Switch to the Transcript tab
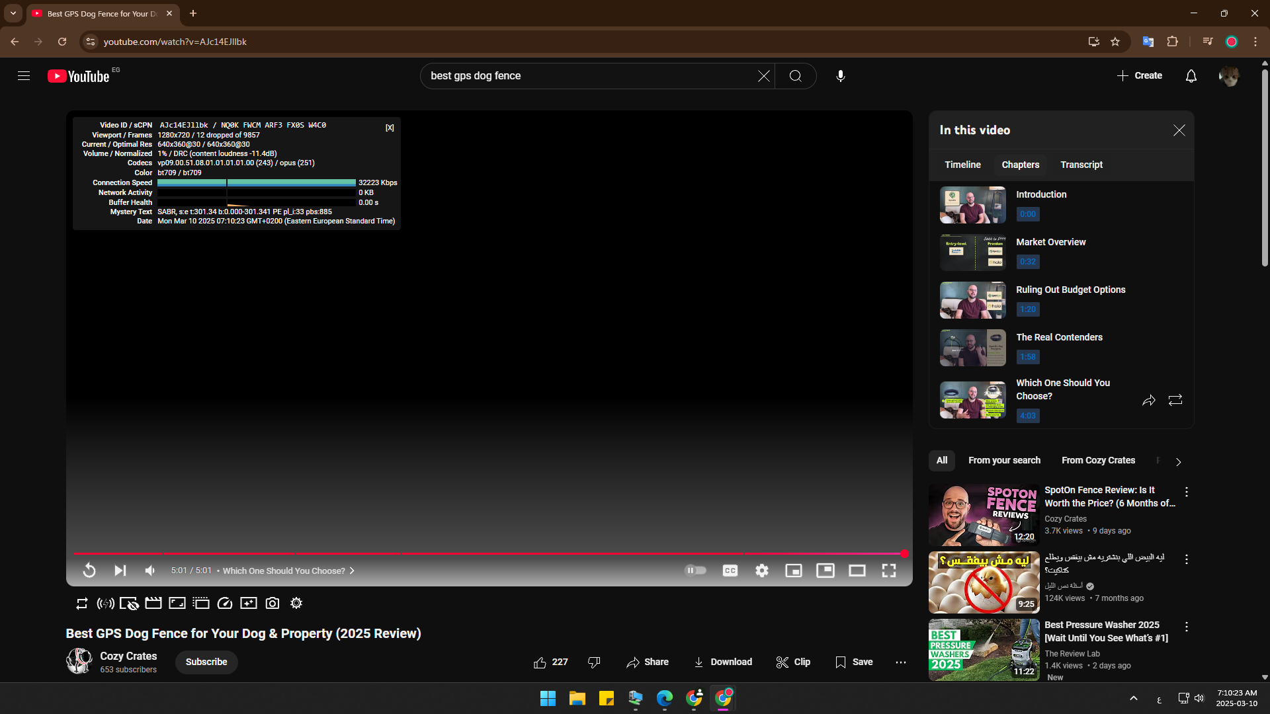 [x=1081, y=165]
